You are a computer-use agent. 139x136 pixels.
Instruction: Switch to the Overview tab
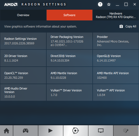pos(23,15)
